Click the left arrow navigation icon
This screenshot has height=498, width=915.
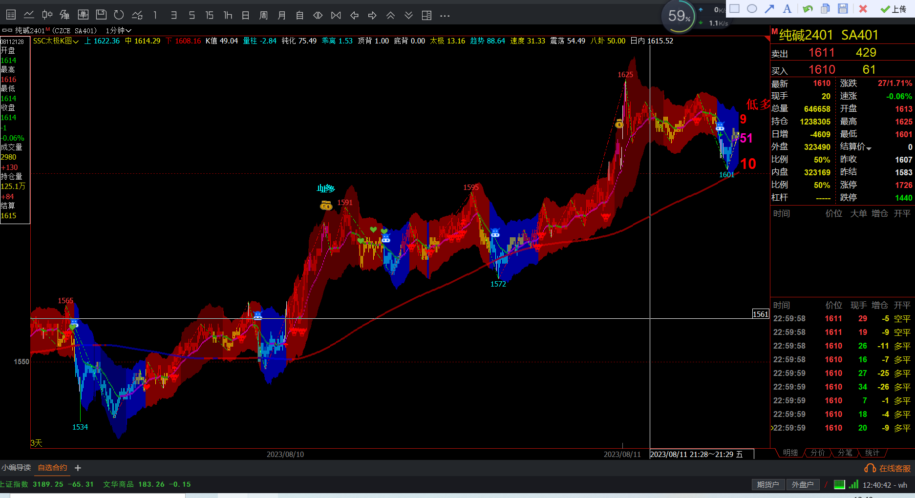click(354, 15)
